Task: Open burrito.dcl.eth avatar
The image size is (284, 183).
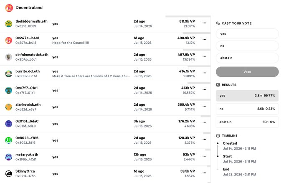Action: pos(8,74)
